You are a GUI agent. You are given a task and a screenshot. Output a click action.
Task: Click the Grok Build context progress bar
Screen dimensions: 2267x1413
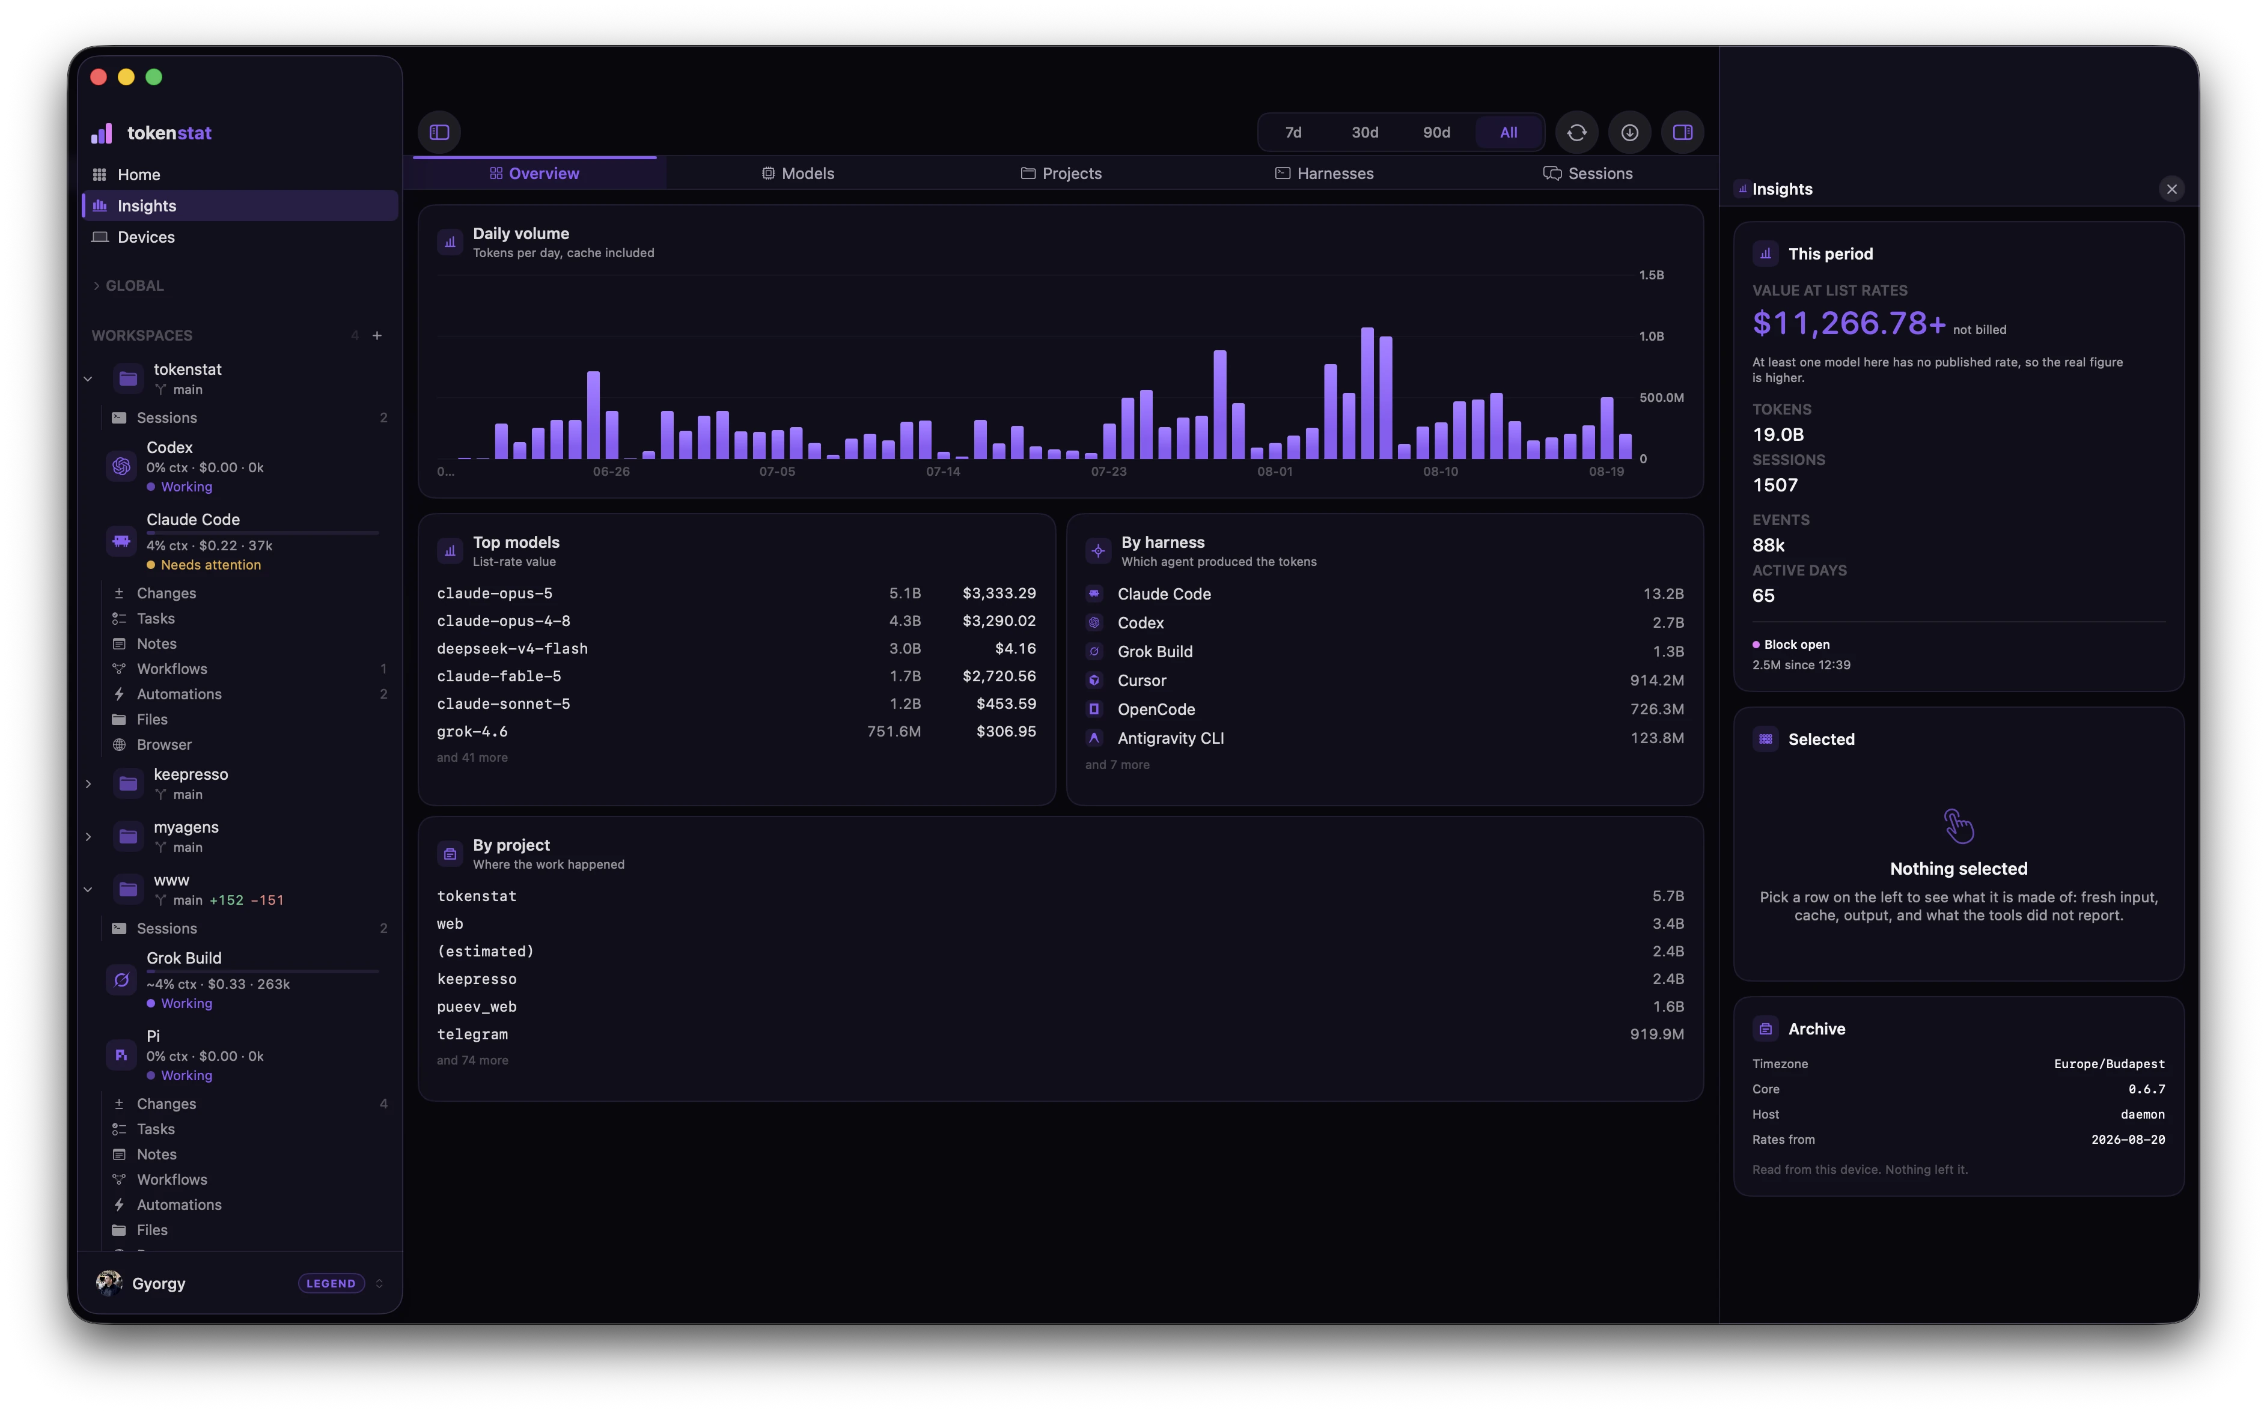tap(263, 972)
